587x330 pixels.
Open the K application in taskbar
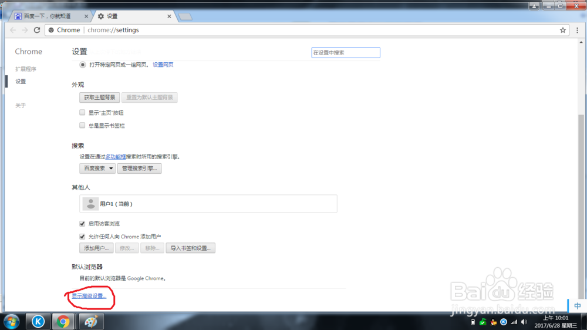pyautogui.click(x=38, y=321)
